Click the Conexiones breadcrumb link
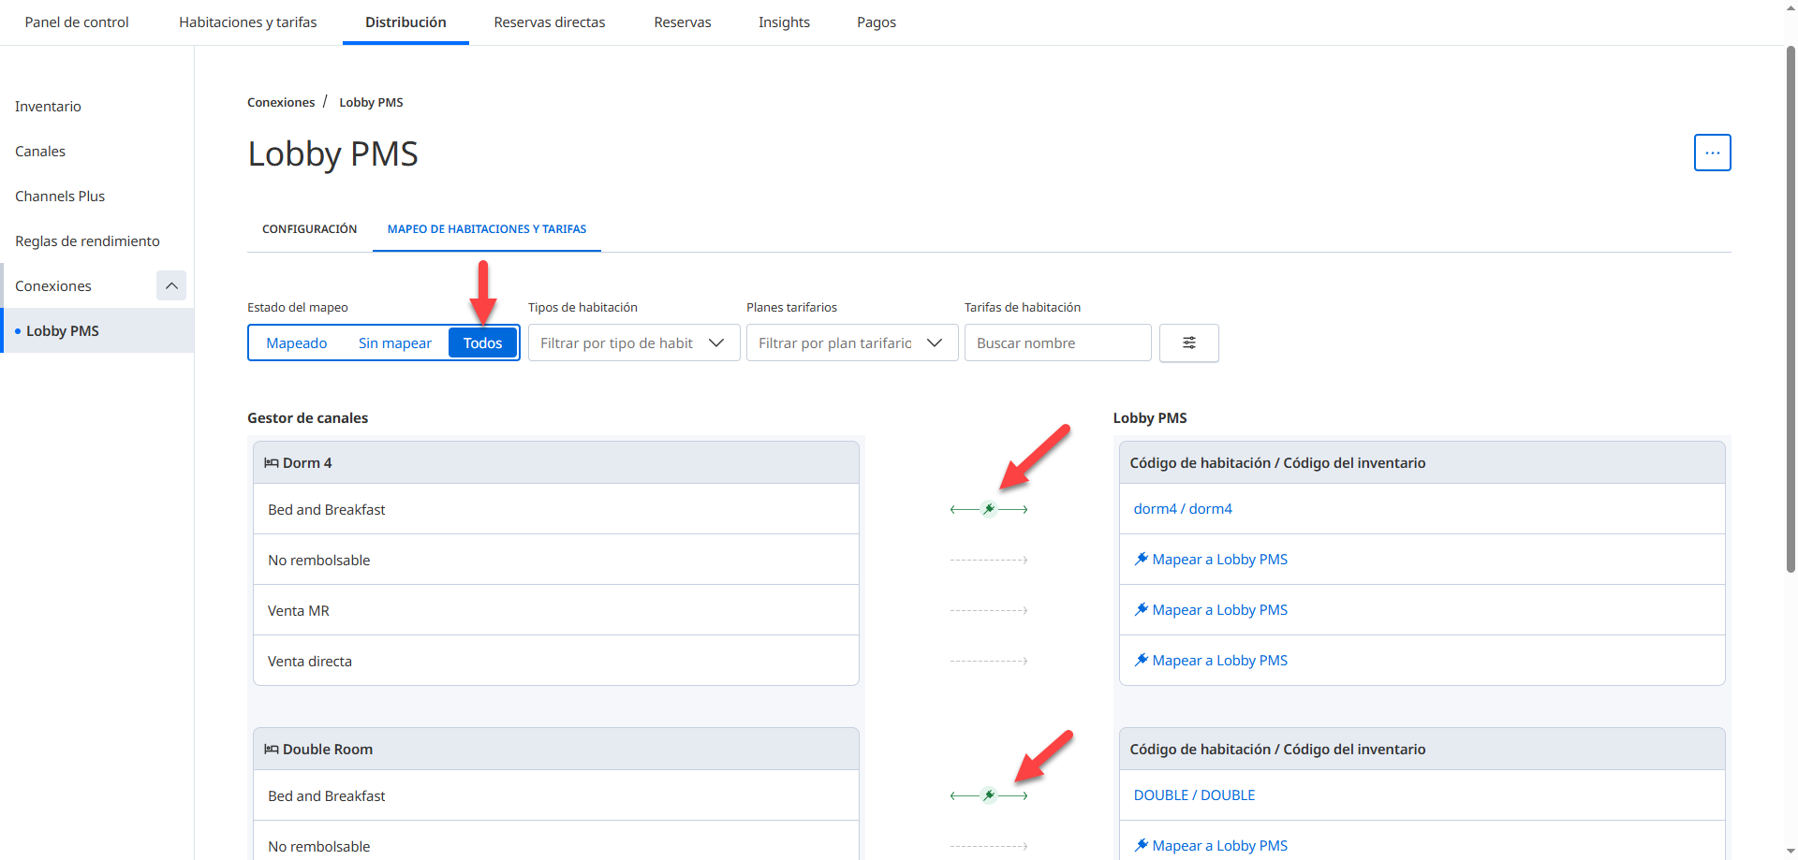This screenshot has width=1798, height=860. [x=281, y=103]
